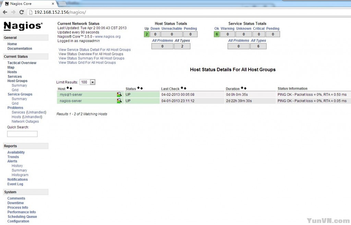351x225 pixels.
Task: Open unhandled Hosts problems
Action: (27, 117)
